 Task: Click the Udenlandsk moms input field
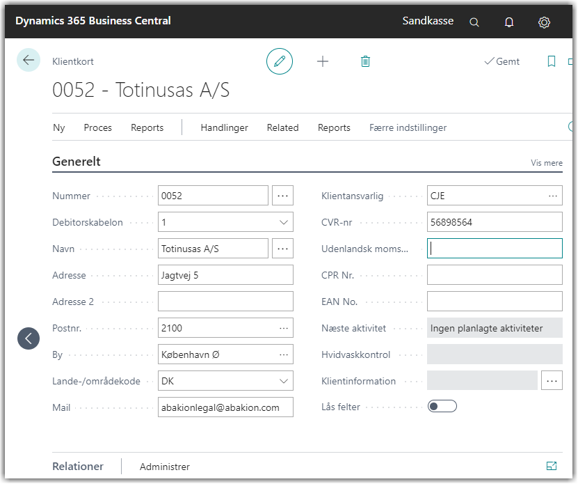495,249
